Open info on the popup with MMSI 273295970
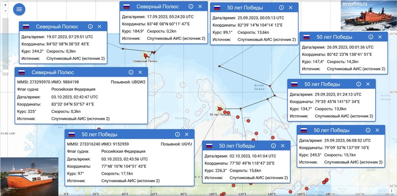This screenshot has height=196, width=397. (131, 72)
